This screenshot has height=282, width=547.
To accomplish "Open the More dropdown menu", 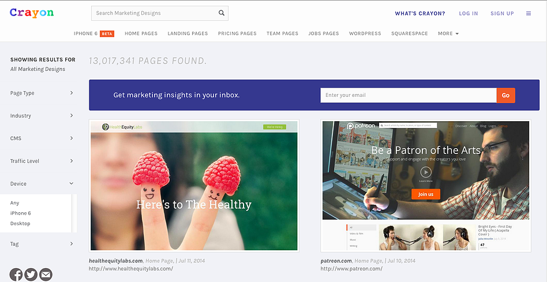I will 448,33.
